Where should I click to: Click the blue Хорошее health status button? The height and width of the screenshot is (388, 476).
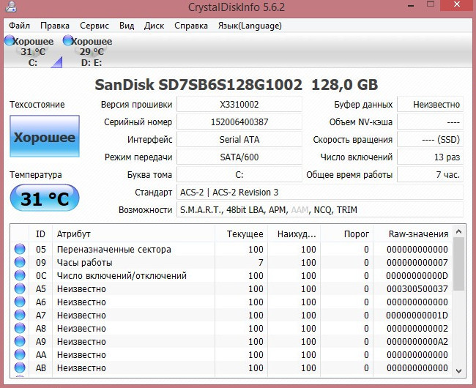click(45, 136)
